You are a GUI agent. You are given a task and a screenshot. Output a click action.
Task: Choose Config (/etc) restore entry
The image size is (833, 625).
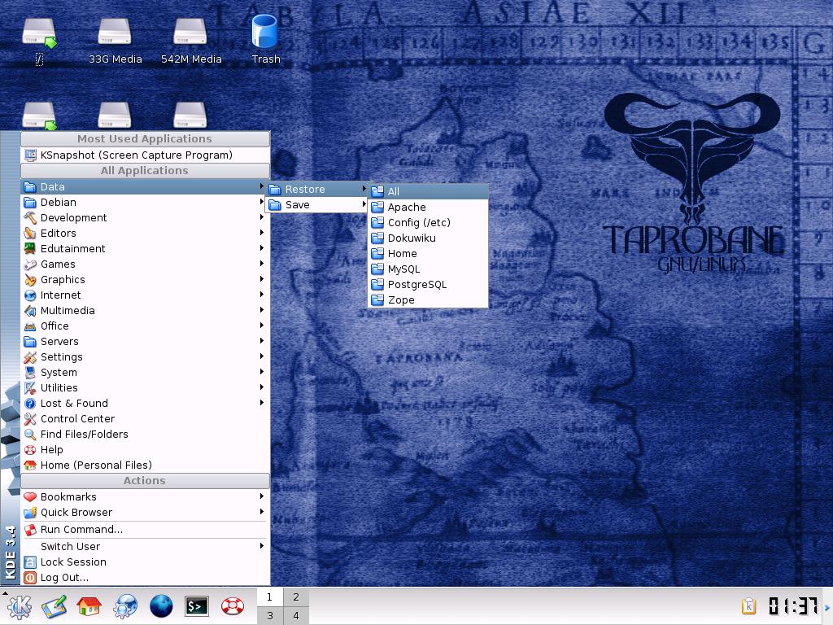point(428,223)
